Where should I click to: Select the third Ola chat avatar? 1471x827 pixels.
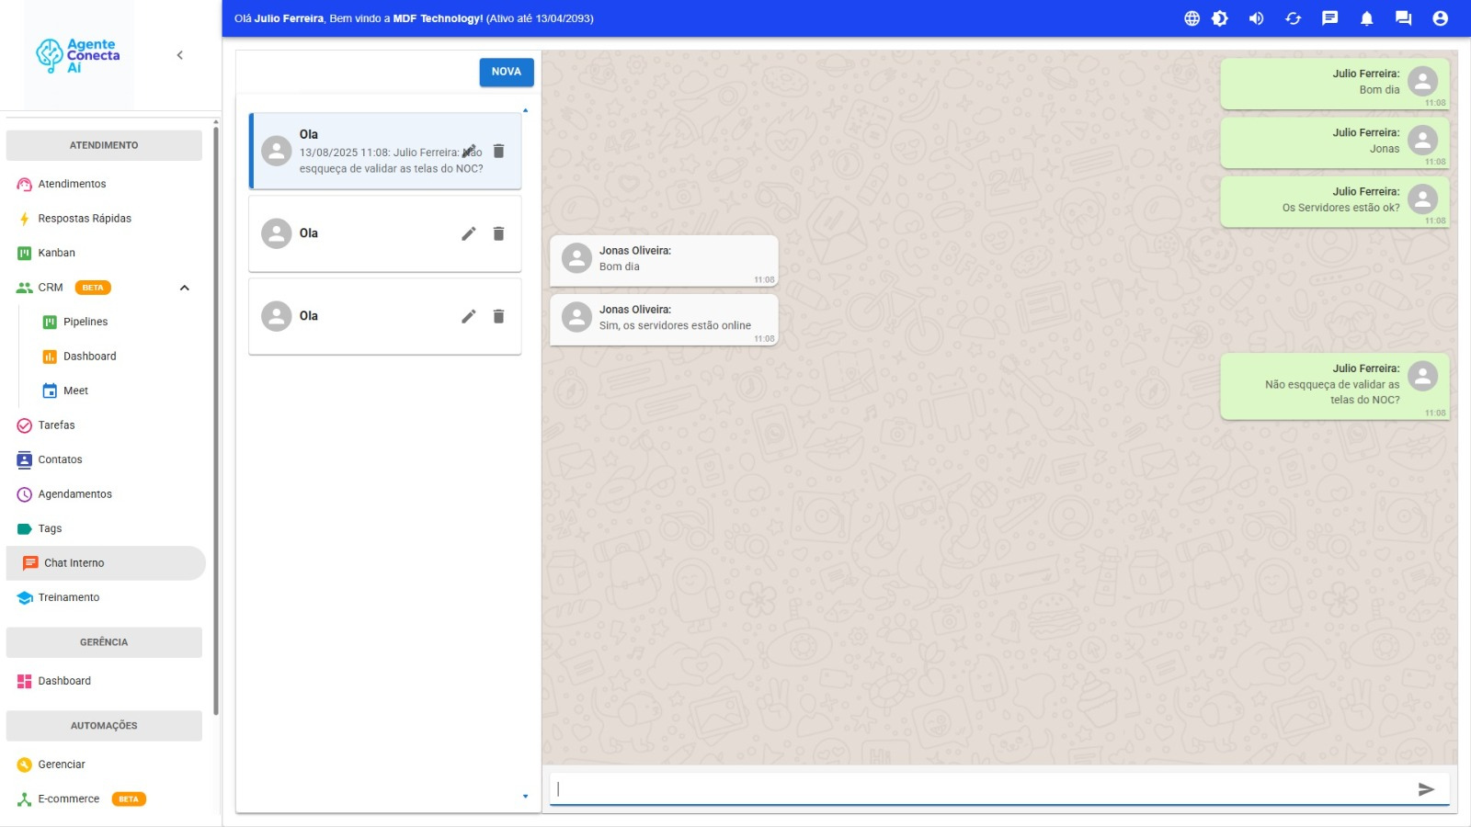tap(277, 316)
